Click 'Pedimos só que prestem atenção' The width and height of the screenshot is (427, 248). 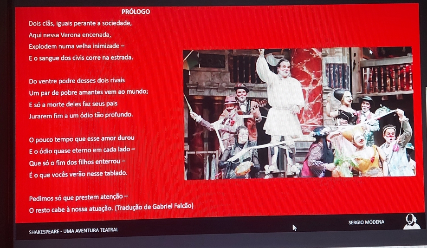coord(78,198)
